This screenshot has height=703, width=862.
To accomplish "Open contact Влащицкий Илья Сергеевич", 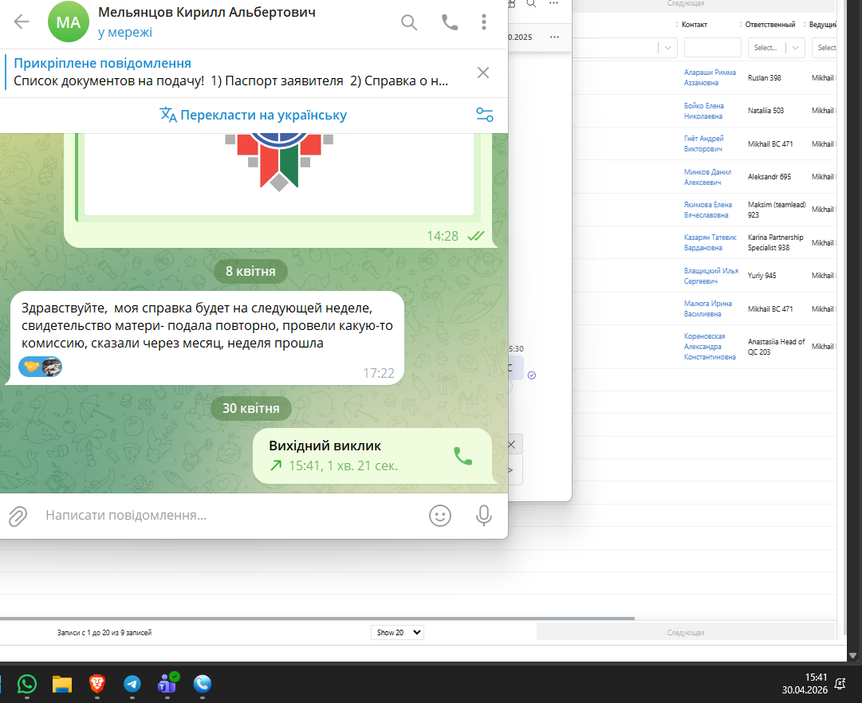I will click(710, 276).
